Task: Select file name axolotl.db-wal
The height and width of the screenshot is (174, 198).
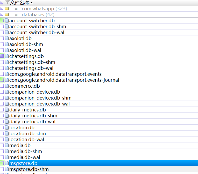Action: click(x=25, y=50)
